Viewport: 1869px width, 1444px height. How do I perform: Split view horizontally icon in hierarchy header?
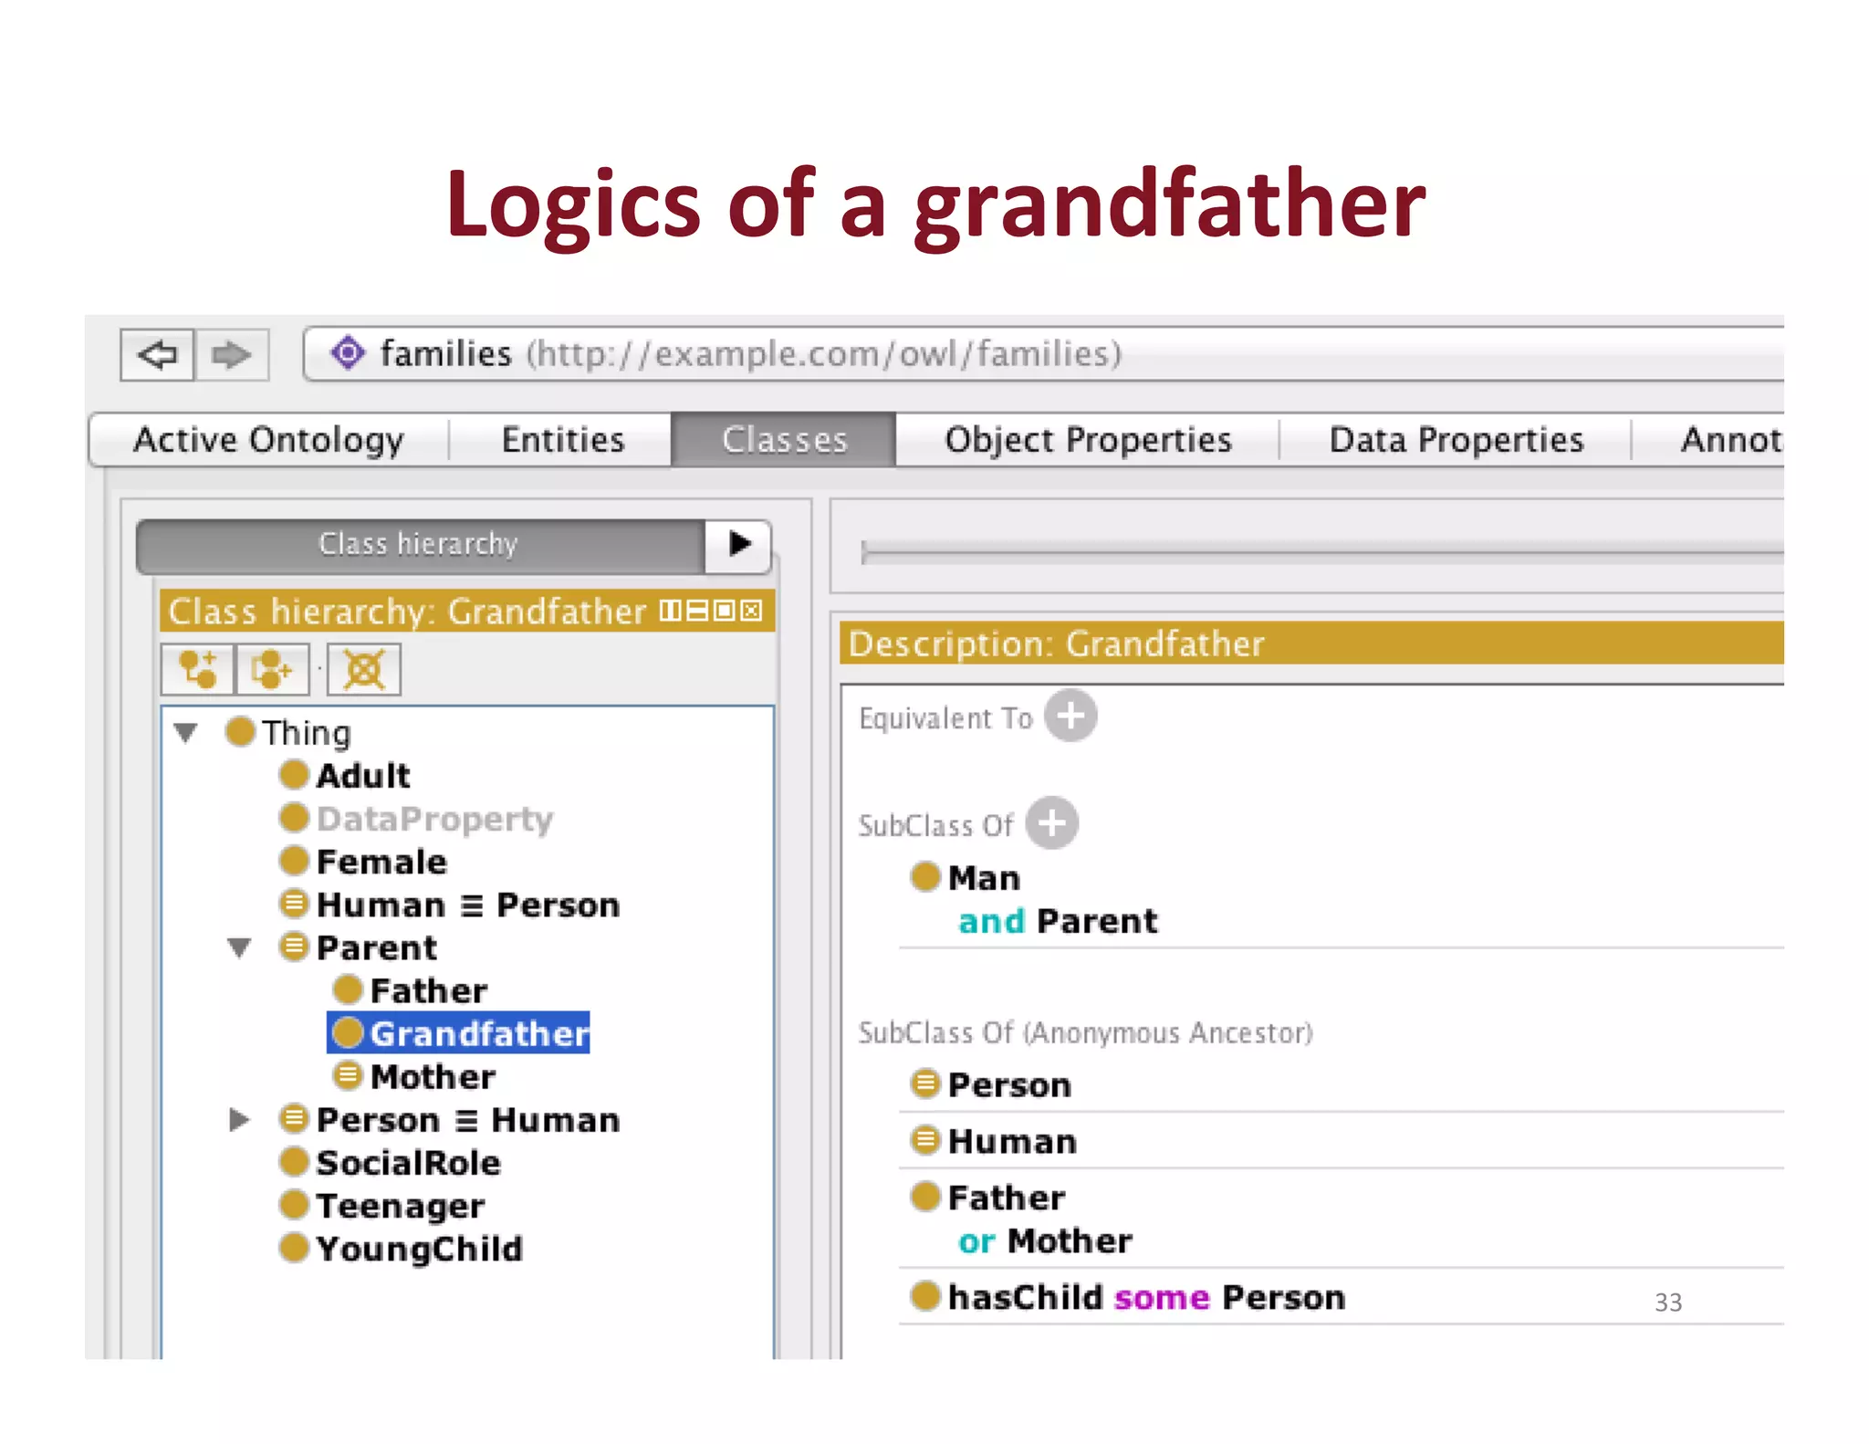(x=697, y=610)
